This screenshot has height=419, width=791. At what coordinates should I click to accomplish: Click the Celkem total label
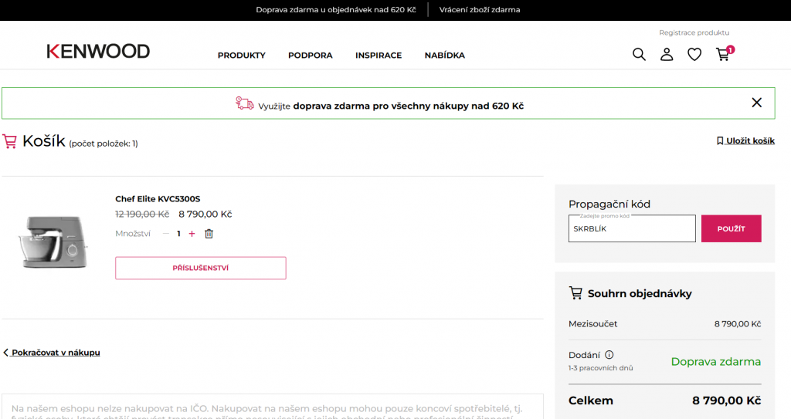[x=591, y=400]
